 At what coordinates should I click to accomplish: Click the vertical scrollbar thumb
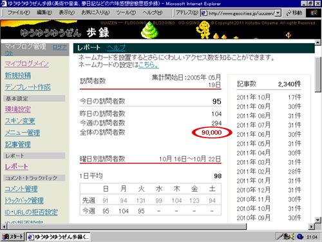[x=318, y=75]
